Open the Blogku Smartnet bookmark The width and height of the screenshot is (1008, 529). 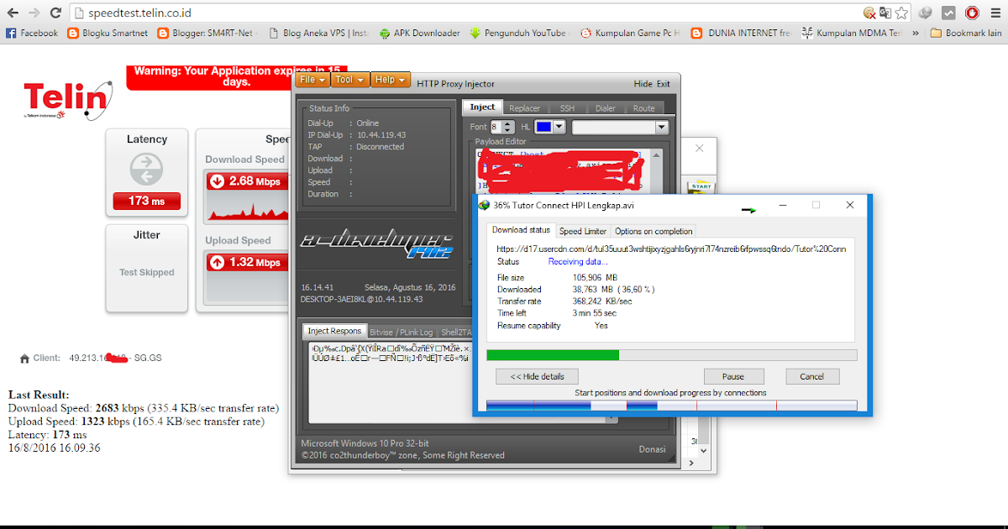click(x=108, y=33)
